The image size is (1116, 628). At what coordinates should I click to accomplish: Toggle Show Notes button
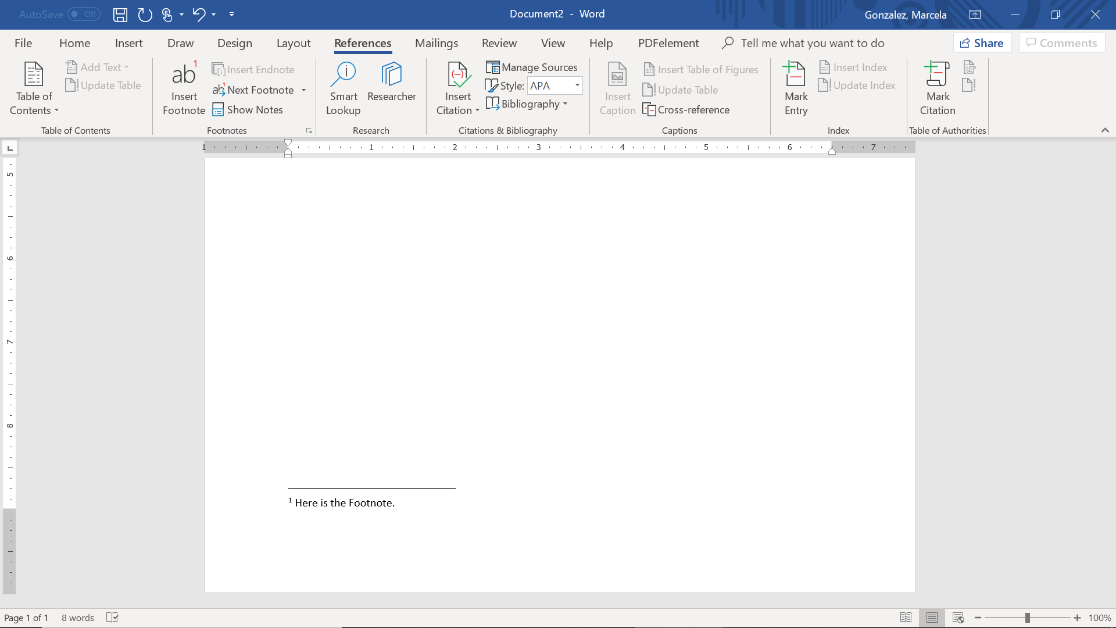coord(247,110)
